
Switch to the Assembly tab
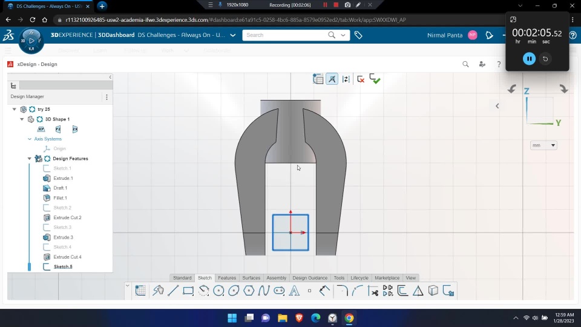[x=277, y=278]
